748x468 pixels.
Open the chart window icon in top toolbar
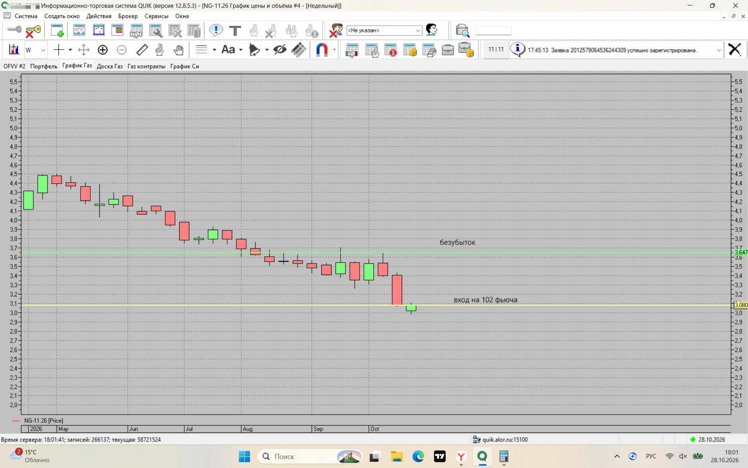pyautogui.click(x=79, y=30)
